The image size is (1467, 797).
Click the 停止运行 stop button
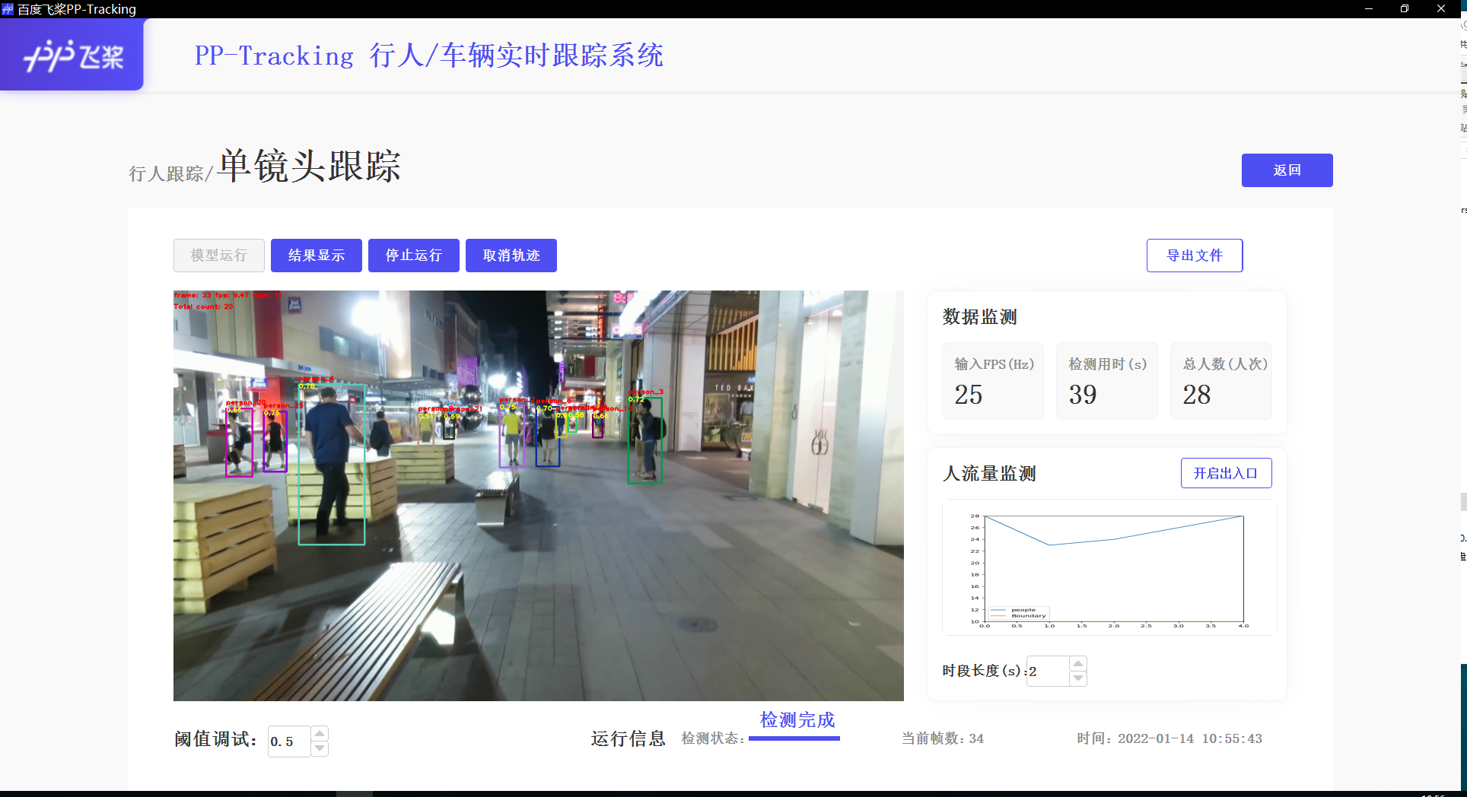point(413,255)
